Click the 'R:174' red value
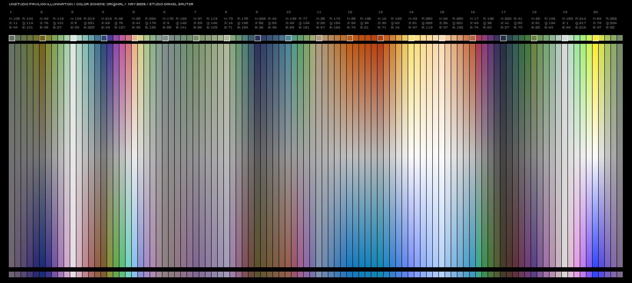632x283 pixels. tap(335, 19)
